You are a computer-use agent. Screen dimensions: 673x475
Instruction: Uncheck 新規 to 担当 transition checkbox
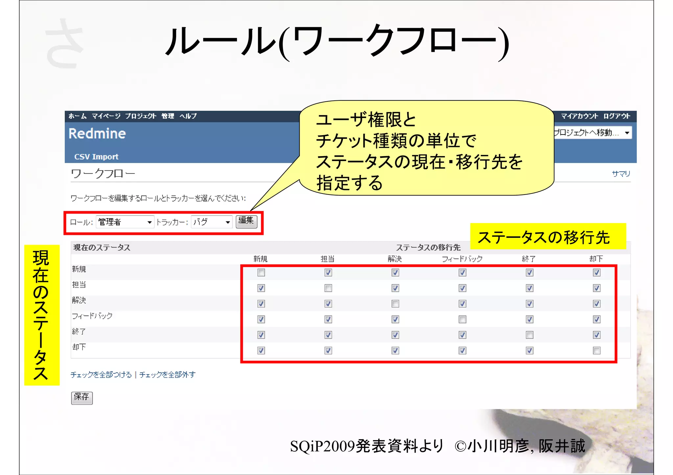click(x=328, y=273)
